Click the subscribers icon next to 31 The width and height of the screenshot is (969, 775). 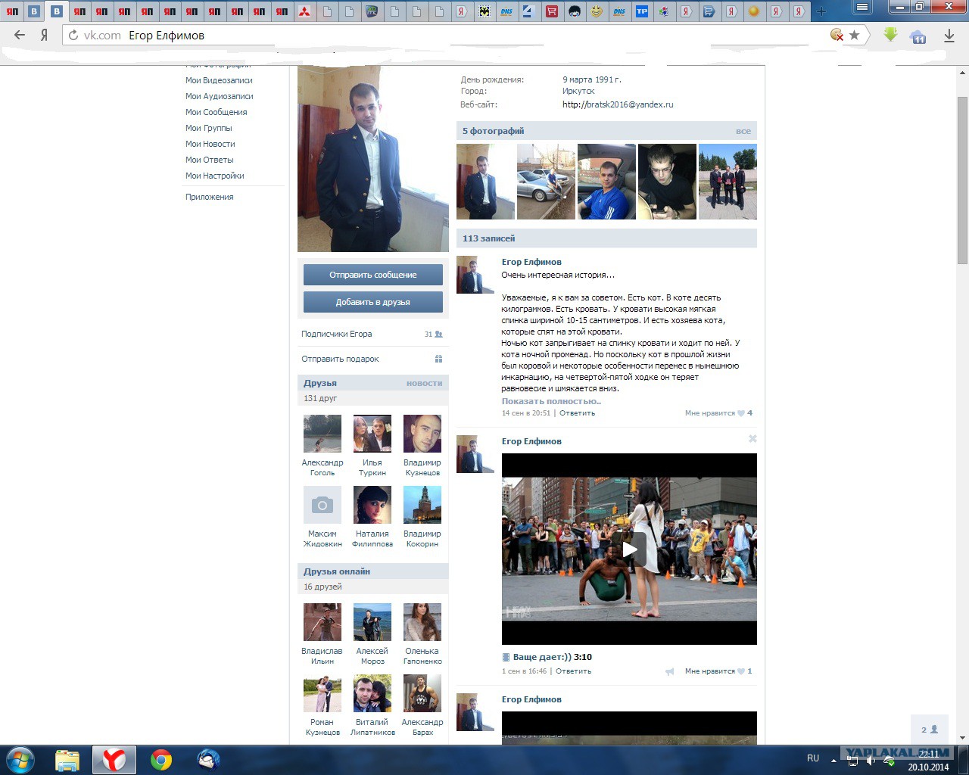[x=438, y=334]
